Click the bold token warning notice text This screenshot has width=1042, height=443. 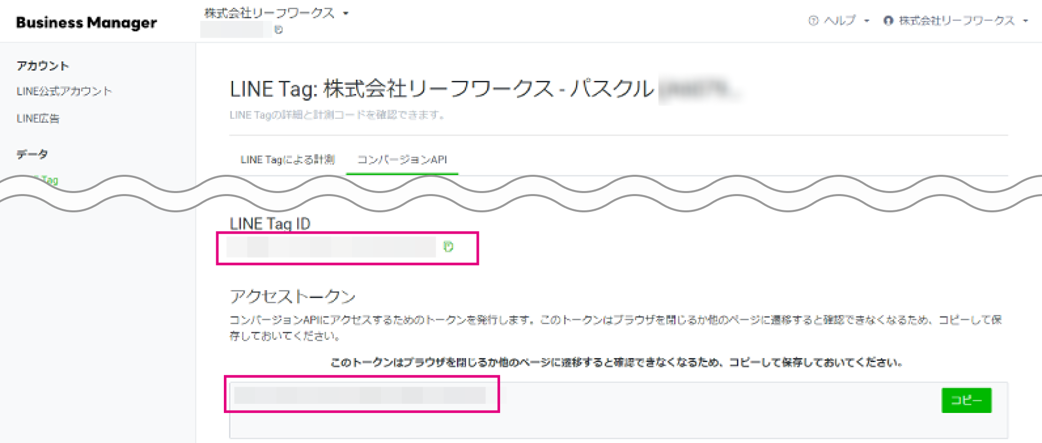[617, 362]
